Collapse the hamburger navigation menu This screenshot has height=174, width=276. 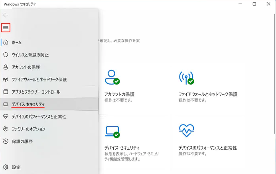click(x=6, y=28)
